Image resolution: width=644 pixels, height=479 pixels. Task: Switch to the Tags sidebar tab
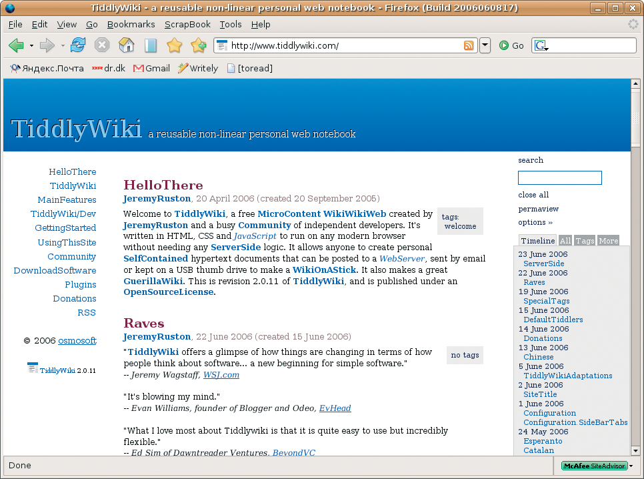pos(585,241)
